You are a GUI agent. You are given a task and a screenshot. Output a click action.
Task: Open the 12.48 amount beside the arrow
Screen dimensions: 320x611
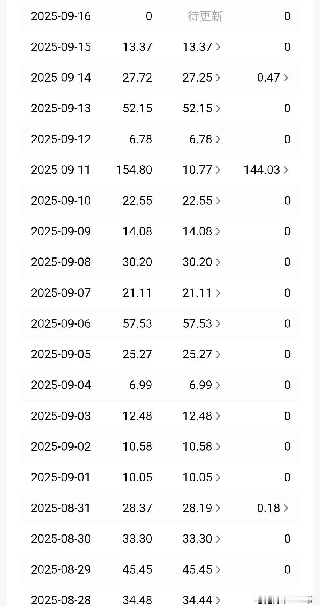point(197,416)
